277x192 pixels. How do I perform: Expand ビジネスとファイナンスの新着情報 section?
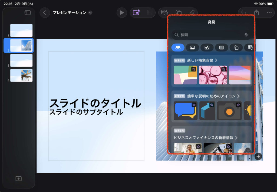coord(236,138)
